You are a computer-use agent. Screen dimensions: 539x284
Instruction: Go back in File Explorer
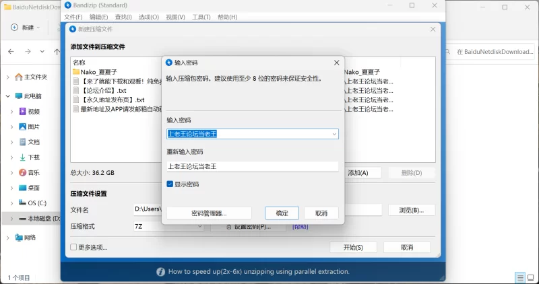click(x=11, y=52)
